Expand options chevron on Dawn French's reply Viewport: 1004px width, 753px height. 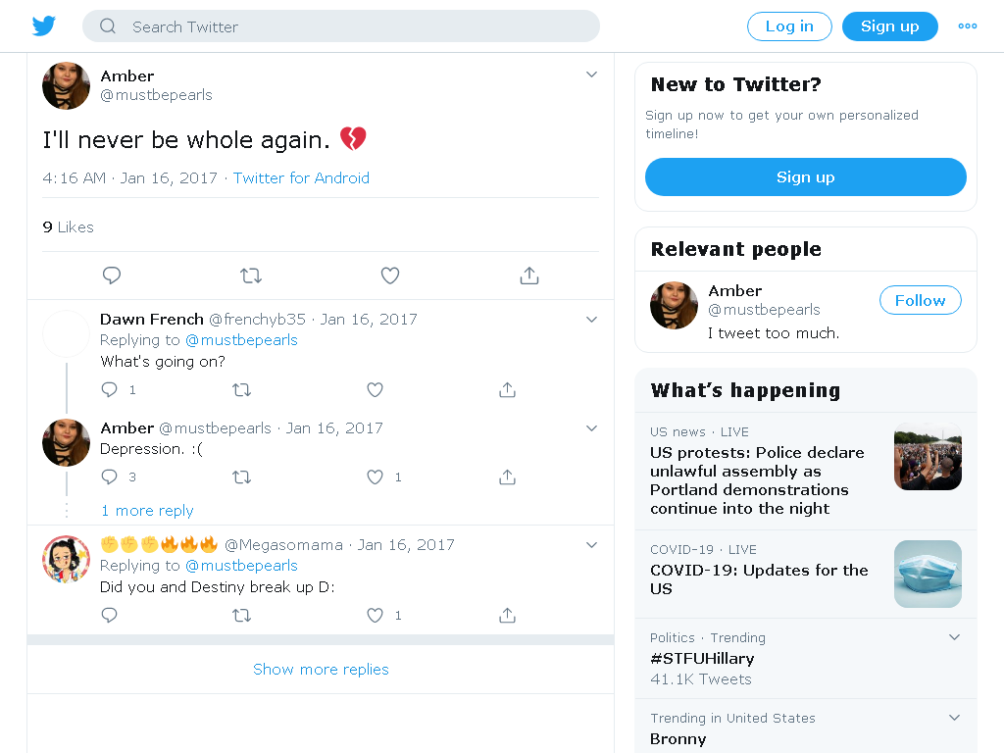tap(591, 320)
